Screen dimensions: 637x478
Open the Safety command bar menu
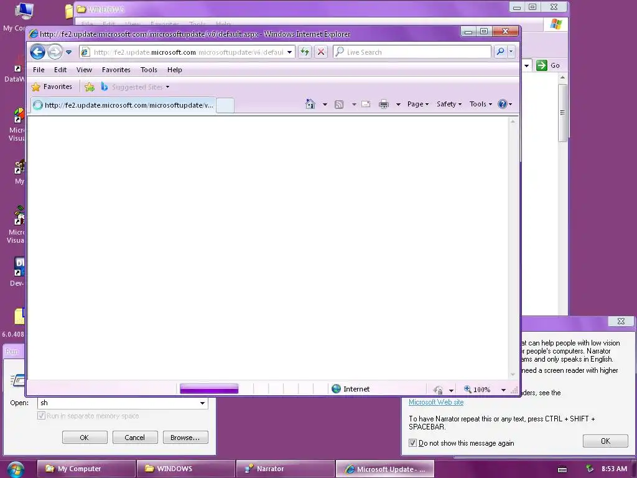tap(449, 104)
